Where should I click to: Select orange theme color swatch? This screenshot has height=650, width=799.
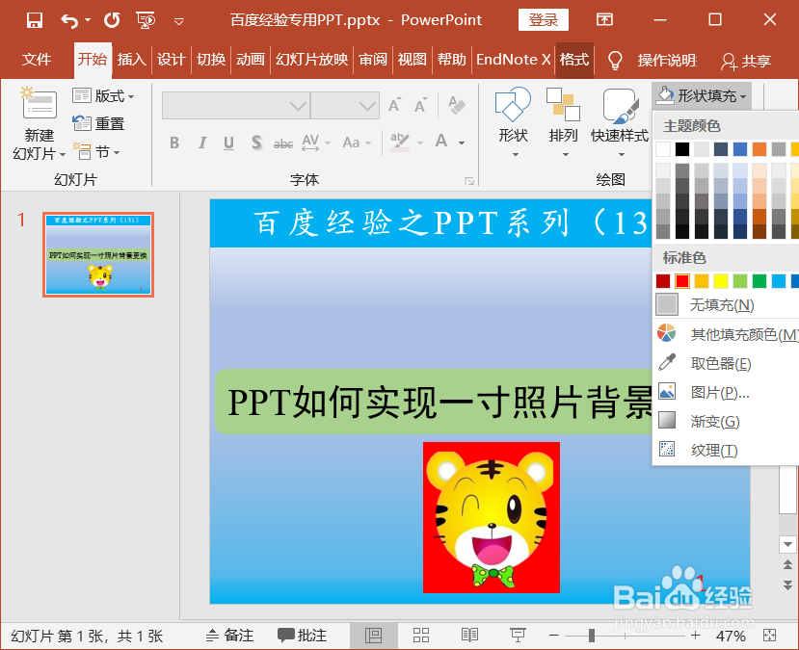tap(759, 149)
